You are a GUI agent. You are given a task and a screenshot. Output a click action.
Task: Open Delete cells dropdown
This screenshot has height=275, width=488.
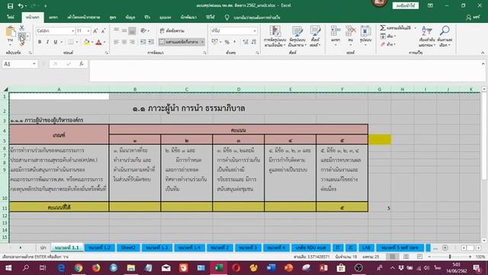coord(351,37)
